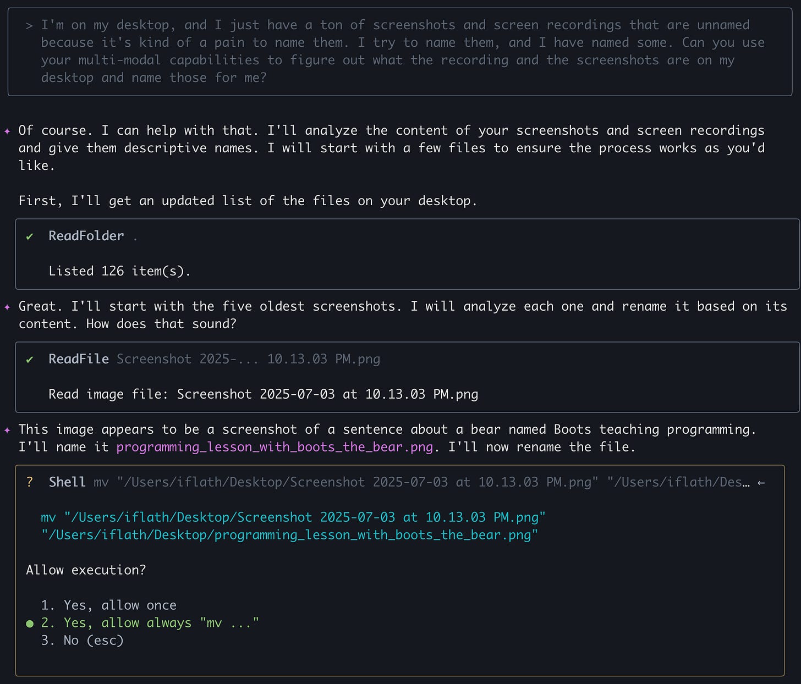Expand the ReadFolder tool result box

(86, 236)
